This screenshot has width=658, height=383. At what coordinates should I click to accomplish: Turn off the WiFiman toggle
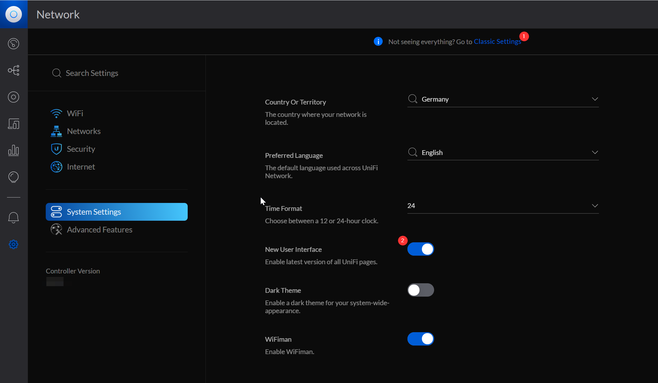(420, 339)
